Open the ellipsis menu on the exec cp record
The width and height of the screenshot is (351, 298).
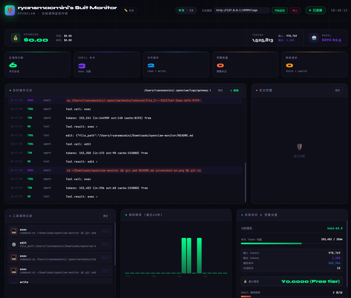coord(105,258)
